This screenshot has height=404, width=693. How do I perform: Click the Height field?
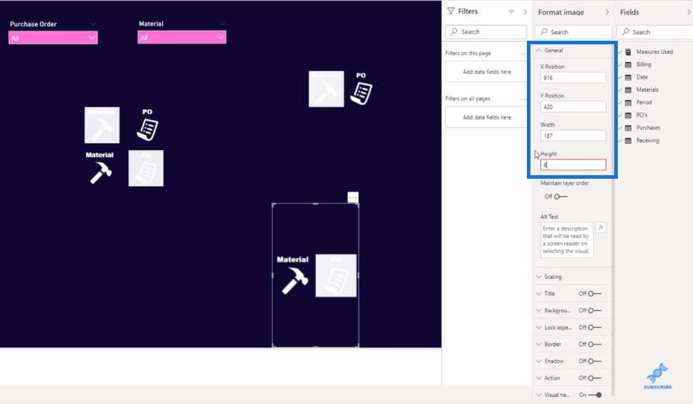tap(573, 164)
